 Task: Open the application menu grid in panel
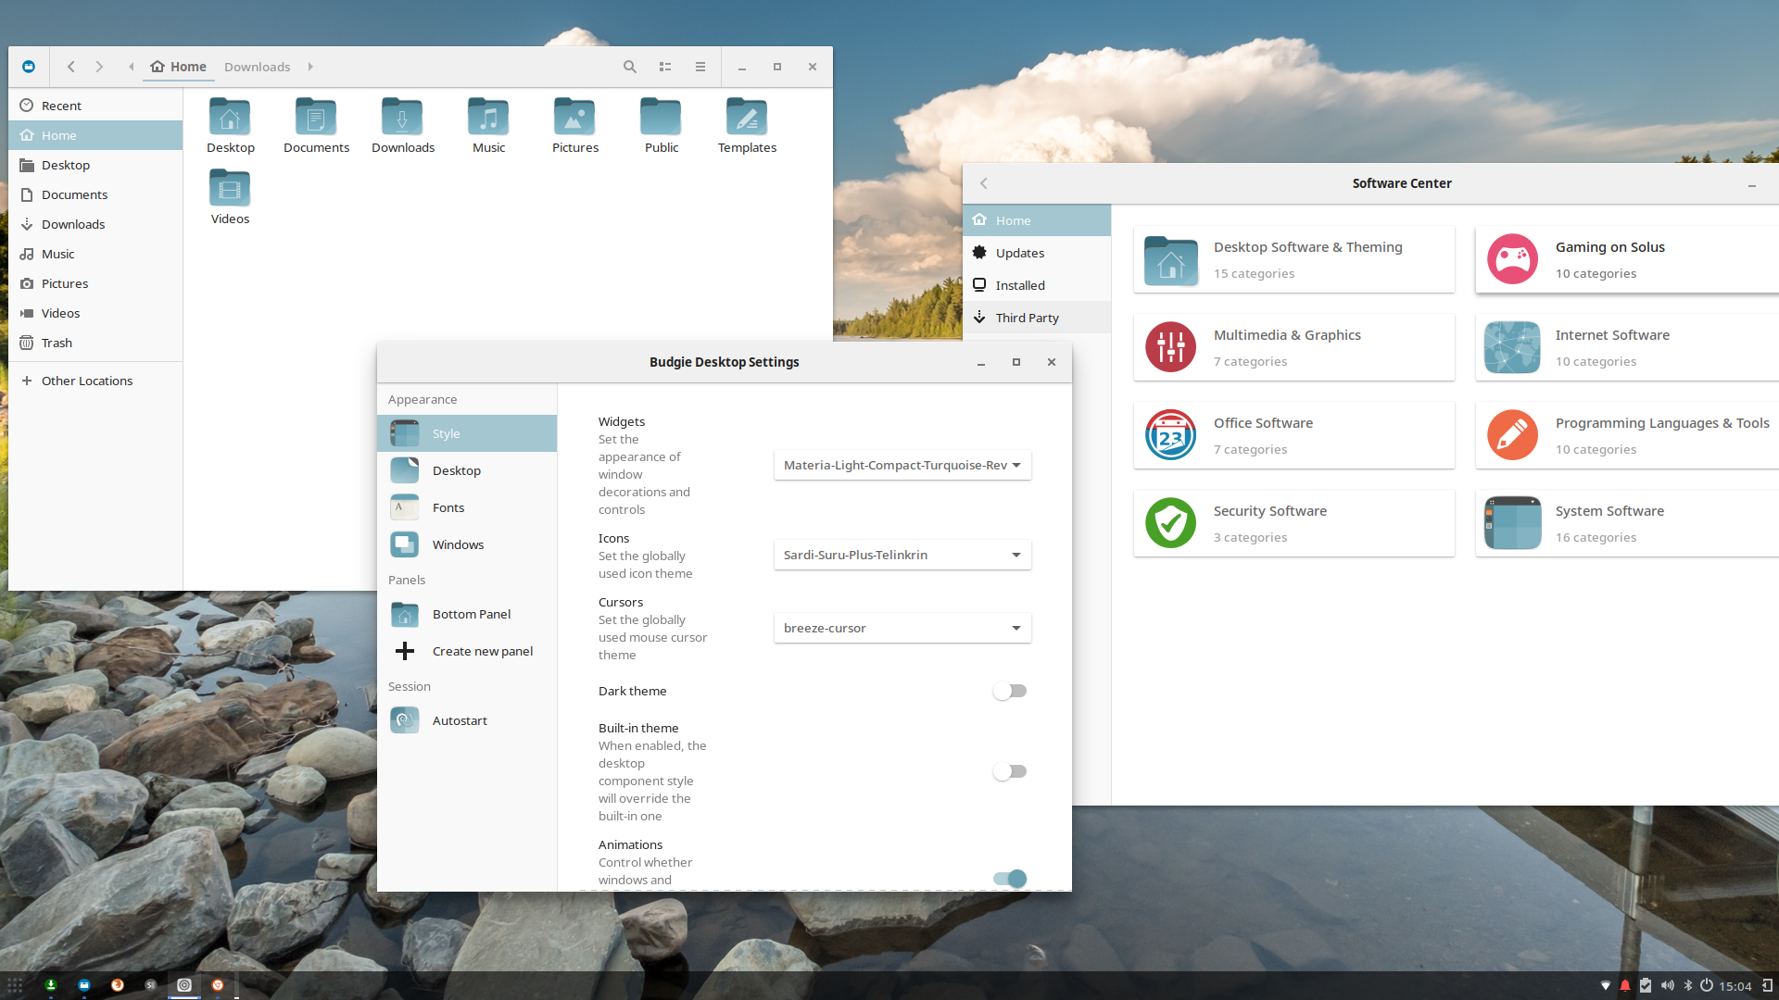pyautogui.click(x=15, y=985)
